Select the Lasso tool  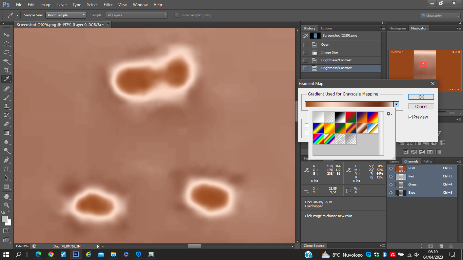[6, 52]
